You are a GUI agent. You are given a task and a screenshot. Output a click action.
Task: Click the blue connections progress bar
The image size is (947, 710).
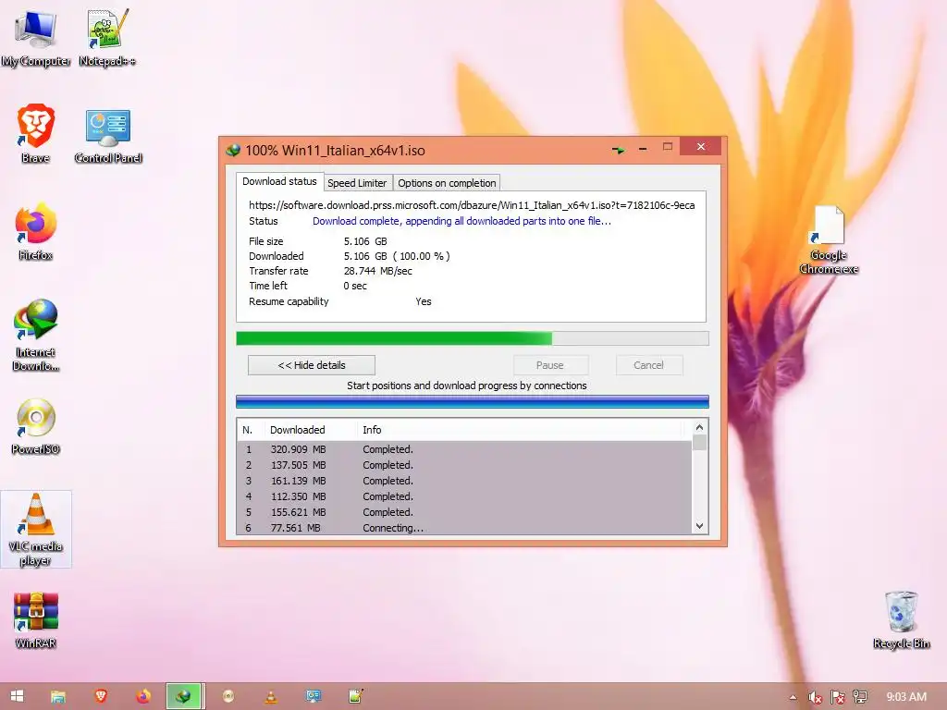[x=473, y=402]
